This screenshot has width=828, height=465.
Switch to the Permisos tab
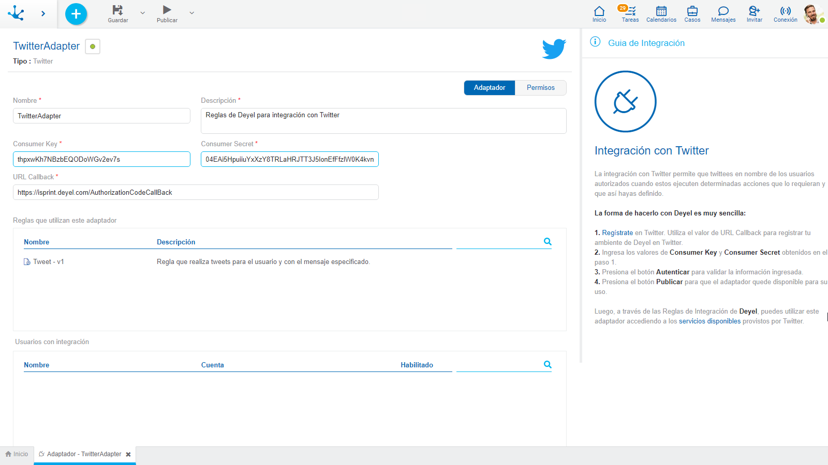[x=541, y=88]
